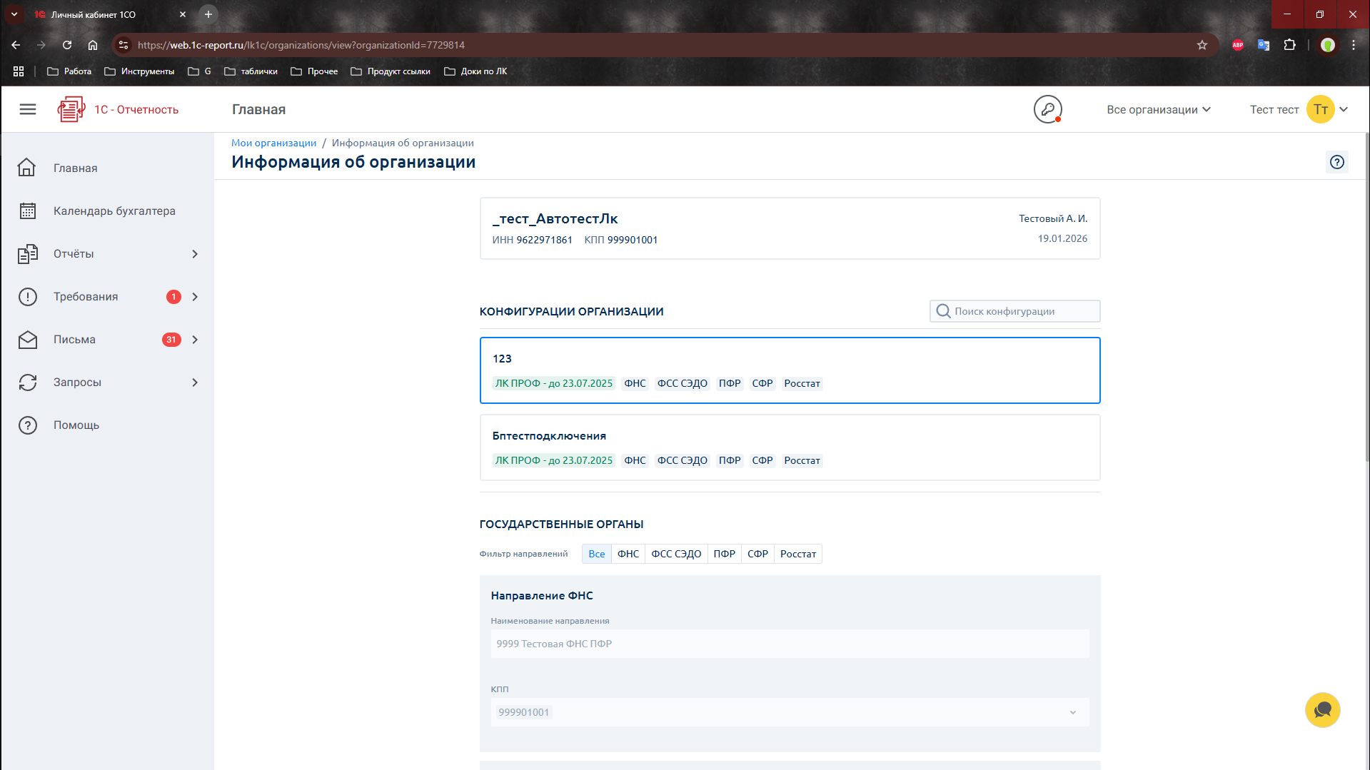Open the hamburger sidebar menu

coord(28,109)
